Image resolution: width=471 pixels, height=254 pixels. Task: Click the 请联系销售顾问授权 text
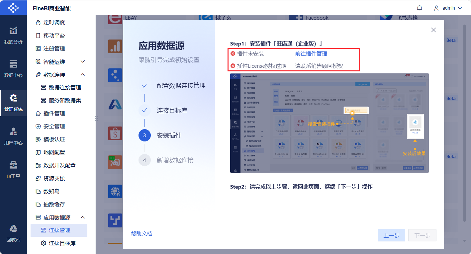(319, 66)
